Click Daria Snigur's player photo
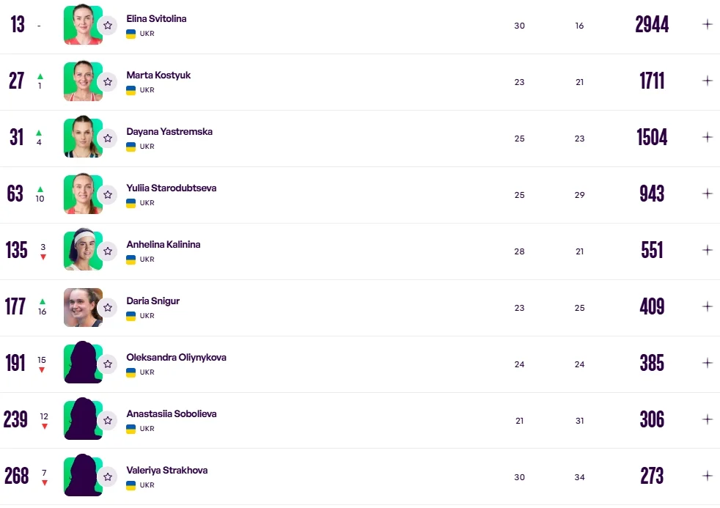Viewport: 720px width, 508px height. (82, 306)
